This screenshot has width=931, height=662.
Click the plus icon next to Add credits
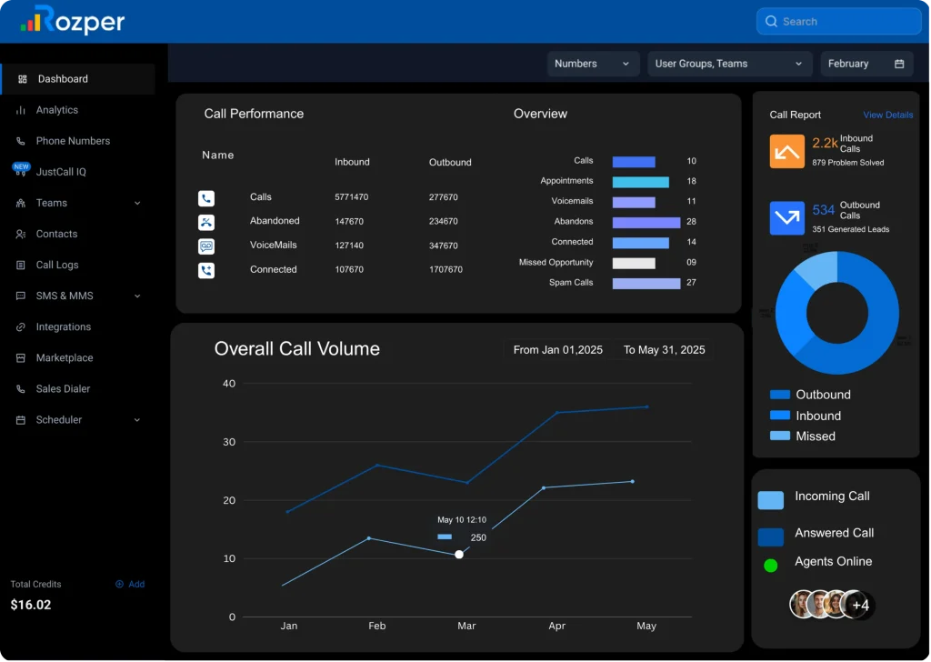119,585
